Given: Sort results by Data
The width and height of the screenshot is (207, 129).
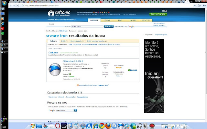Looking at the screenshot, I should (x=71, y=45).
